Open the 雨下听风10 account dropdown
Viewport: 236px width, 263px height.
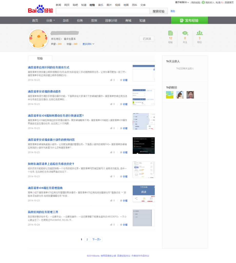[182, 2]
